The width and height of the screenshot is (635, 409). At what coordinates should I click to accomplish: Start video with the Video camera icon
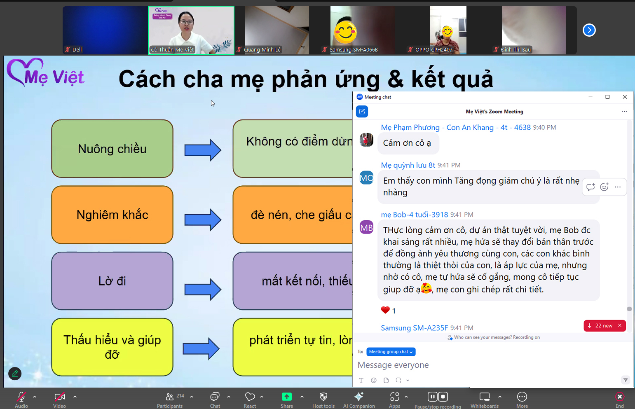(x=59, y=397)
